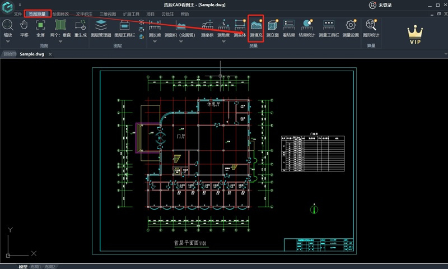Click the 全屏 fullscreen icon

pos(40,29)
